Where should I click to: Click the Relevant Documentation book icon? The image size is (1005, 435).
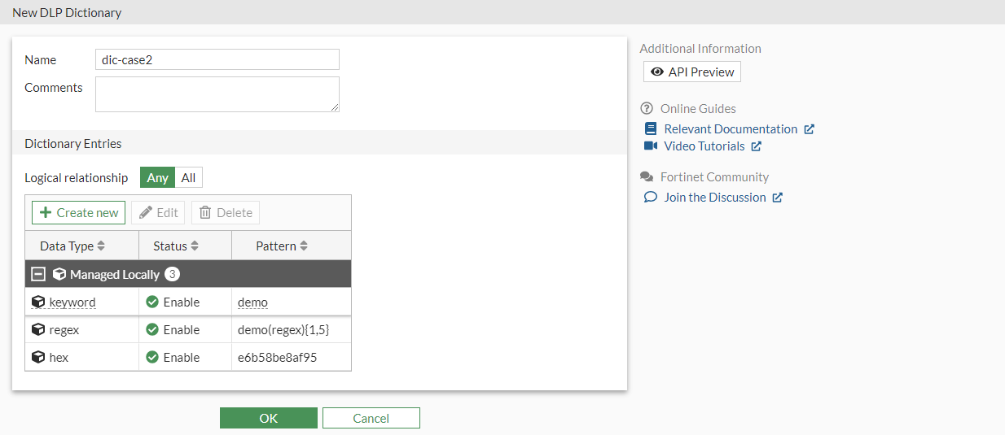(650, 128)
